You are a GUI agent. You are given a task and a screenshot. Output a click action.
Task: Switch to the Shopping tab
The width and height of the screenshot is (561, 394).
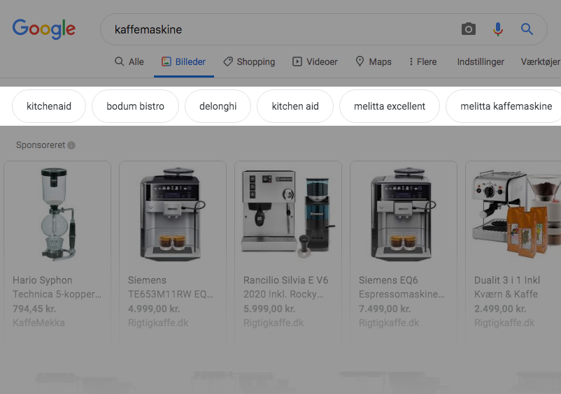pyautogui.click(x=249, y=61)
